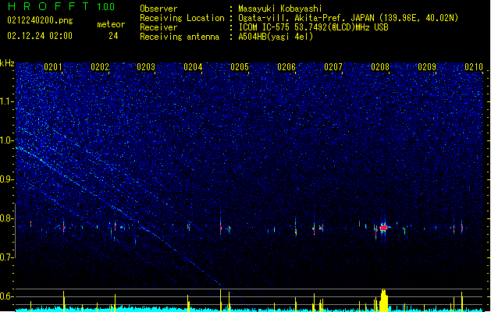Click the 0.8 kHz axis label

(7, 218)
